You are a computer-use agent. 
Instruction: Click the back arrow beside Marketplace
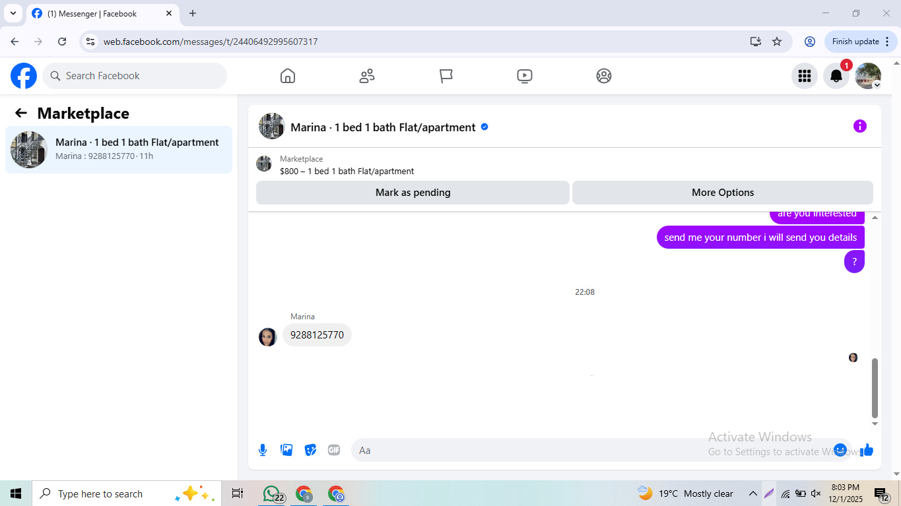tap(21, 113)
